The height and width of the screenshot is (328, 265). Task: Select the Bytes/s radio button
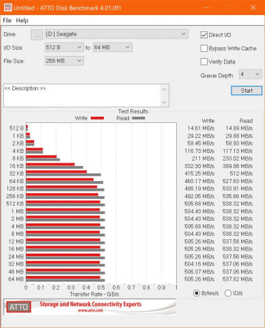[x=197, y=293]
